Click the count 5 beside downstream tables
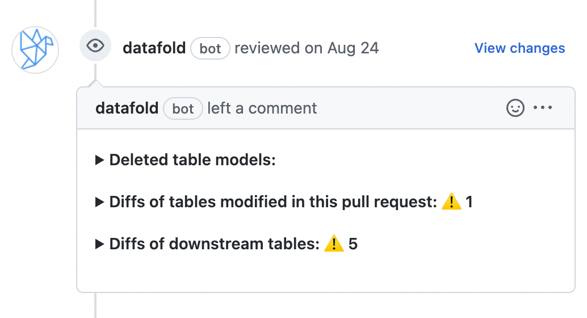The height and width of the screenshot is (318, 587). [353, 244]
